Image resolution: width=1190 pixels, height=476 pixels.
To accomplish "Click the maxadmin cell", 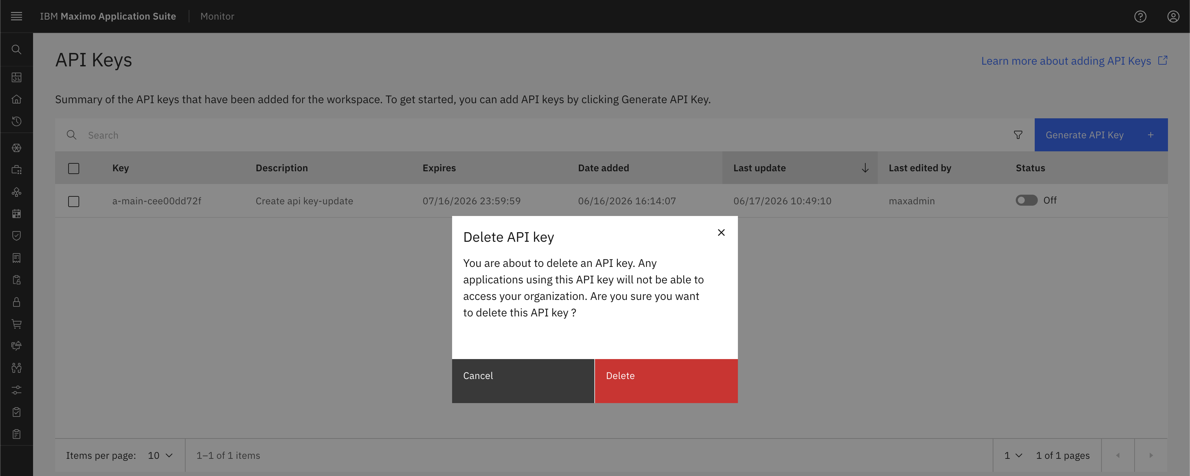I will click(x=911, y=201).
